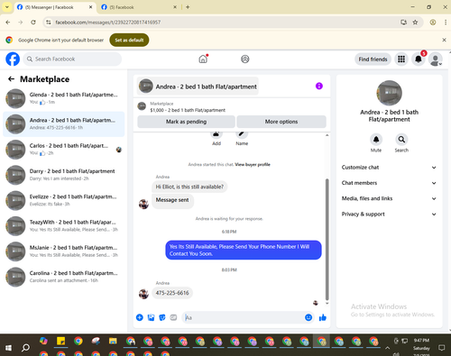Image resolution: width=451 pixels, height=356 pixels.
Task: Open Darry conversation in the list
Action: click(64, 175)
